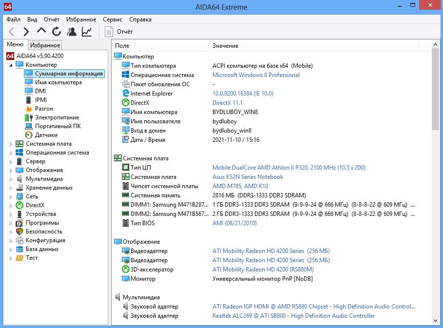Screen dimensions: 443x328
Task: Click the vertical scrollbar thumb in details pane
Action: (x=435, y=90)
